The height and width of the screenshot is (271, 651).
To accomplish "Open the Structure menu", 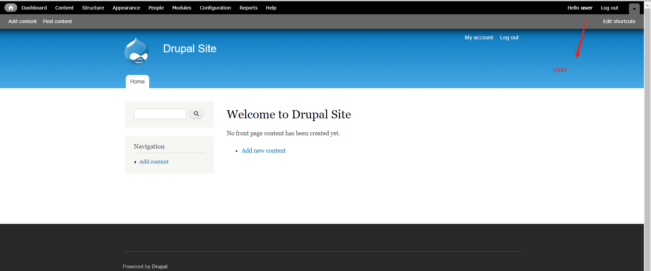I will (93, 7).
